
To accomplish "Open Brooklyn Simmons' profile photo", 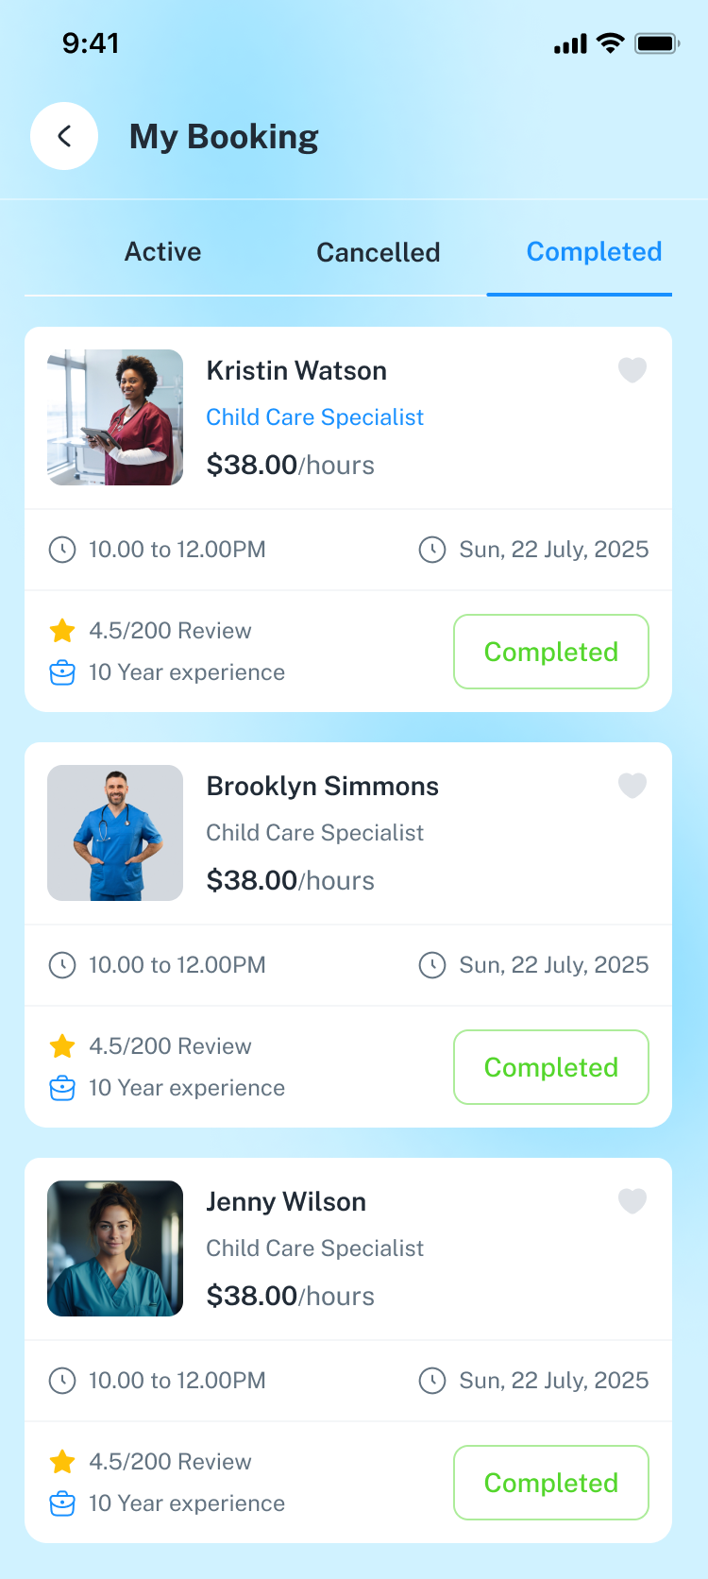I will tap(115, 833).
